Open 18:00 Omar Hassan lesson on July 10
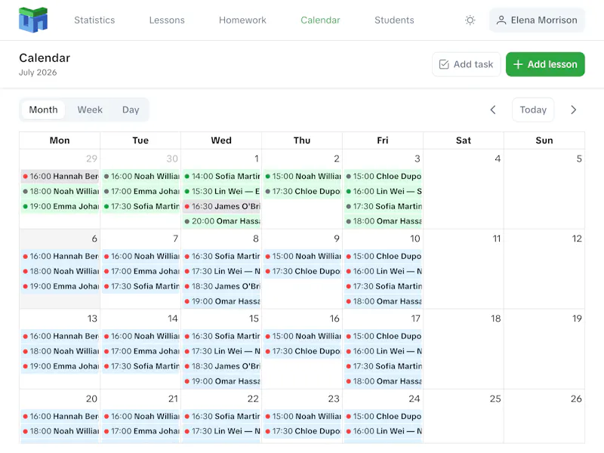This screenshot has height=453, width=604. pos(384,301)
